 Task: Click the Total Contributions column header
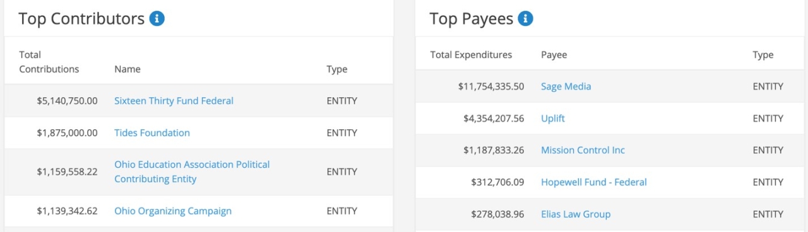49,62
